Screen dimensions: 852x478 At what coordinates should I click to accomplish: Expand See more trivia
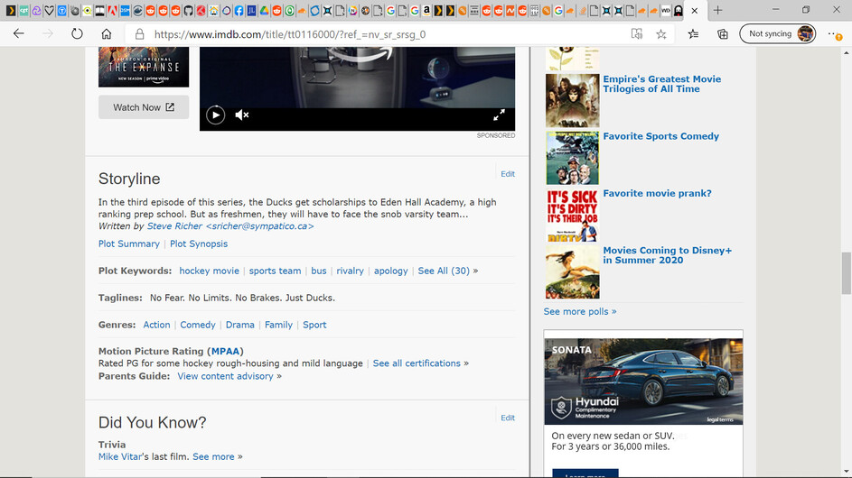click(213, 457)
